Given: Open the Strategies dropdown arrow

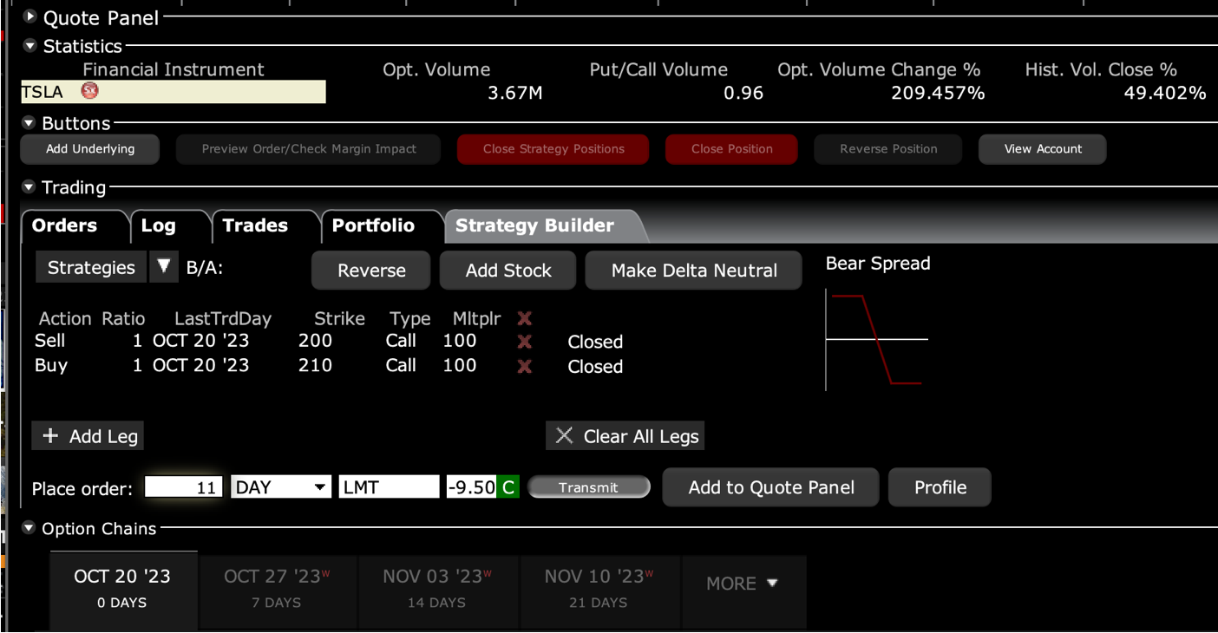Looking at the screenshot, I should 163,267.
